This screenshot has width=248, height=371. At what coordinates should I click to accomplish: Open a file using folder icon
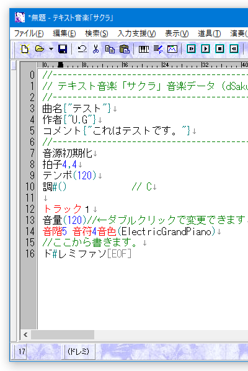(40, 49)
